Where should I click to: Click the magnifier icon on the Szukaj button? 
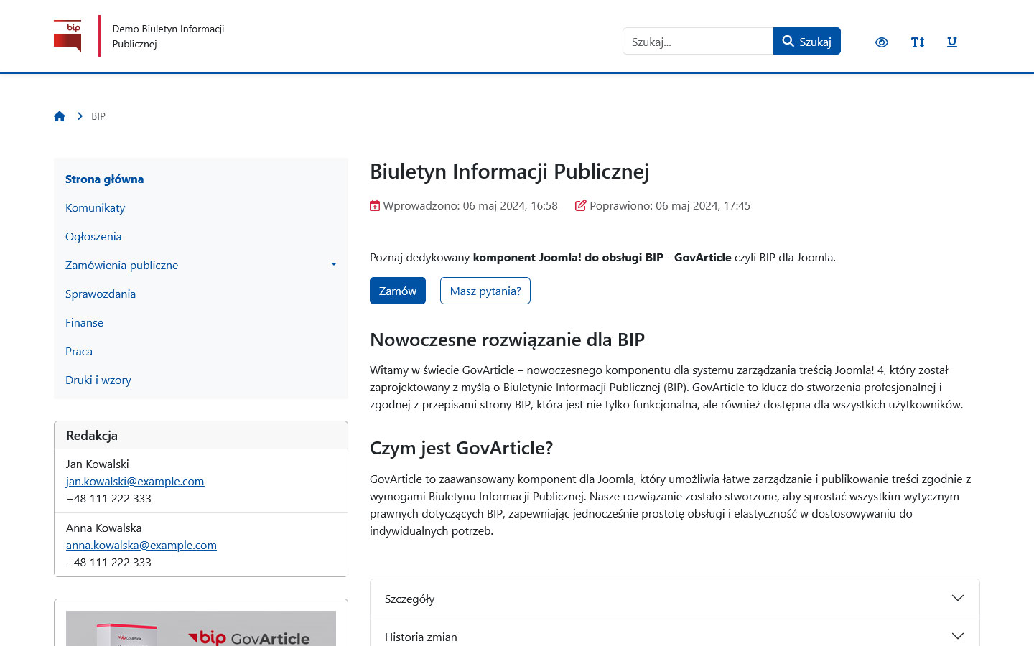click(x=788, y=41)
